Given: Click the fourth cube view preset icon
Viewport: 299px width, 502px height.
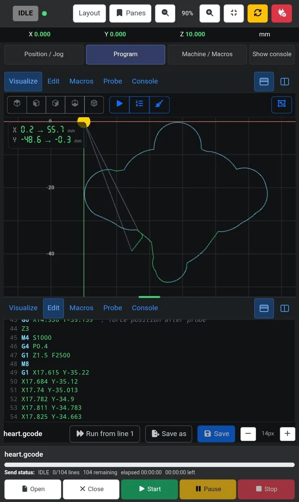Looking at the screenshot, I should pyautogui.click(x=75, y=105).
